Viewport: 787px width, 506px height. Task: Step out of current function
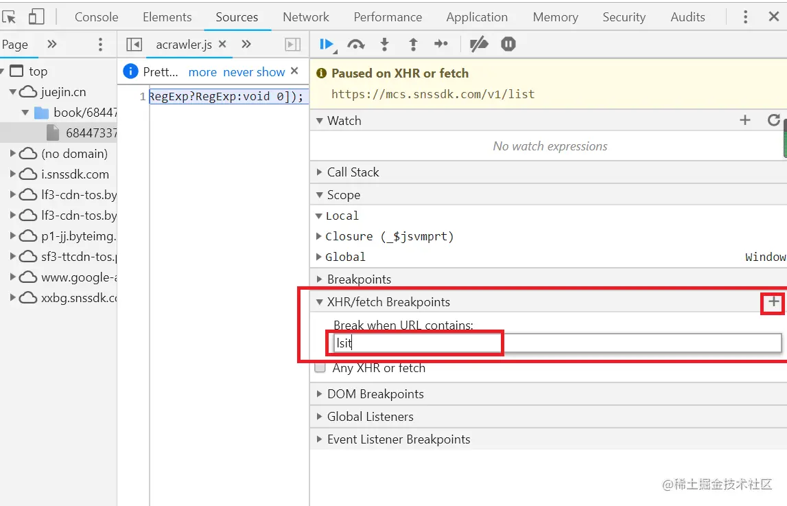(413, 44)
